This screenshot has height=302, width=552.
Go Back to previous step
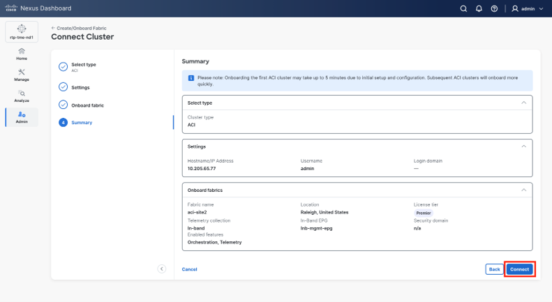pyautogui.click(x=494, y=269)
